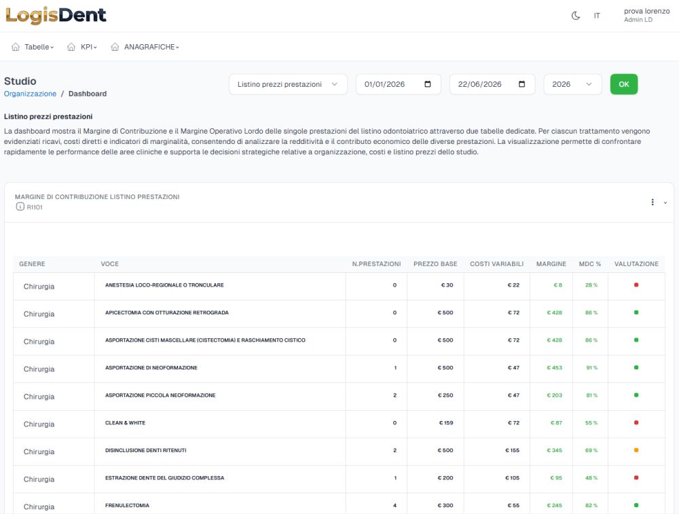679x514 pixels.
Task: Open calendar picker for 22/06/2026 date
Action: pos(521,84)
